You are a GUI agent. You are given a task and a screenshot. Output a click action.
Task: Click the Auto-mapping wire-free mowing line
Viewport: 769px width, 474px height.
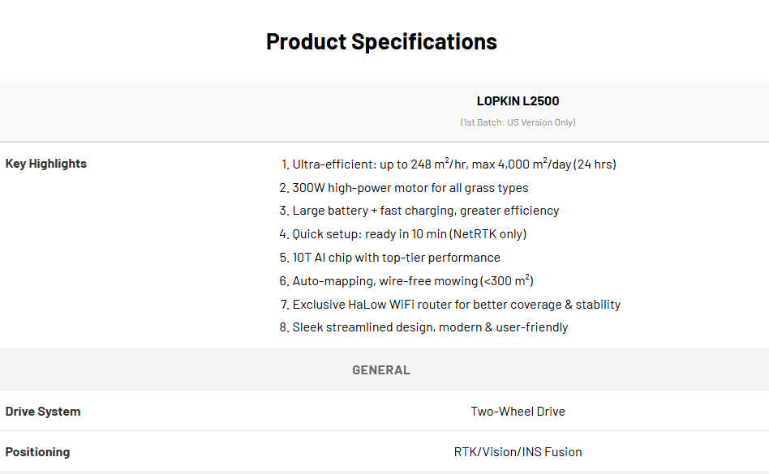tap(413, 280)
